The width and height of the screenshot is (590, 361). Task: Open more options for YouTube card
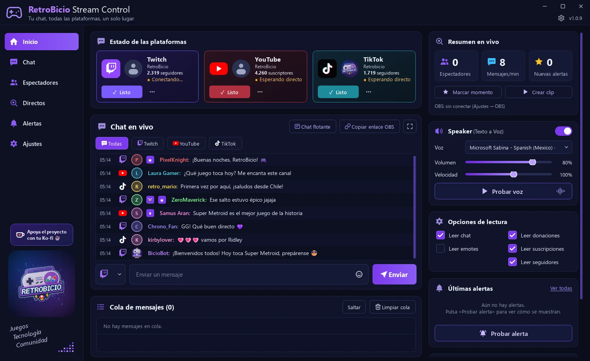pos(260,92)
